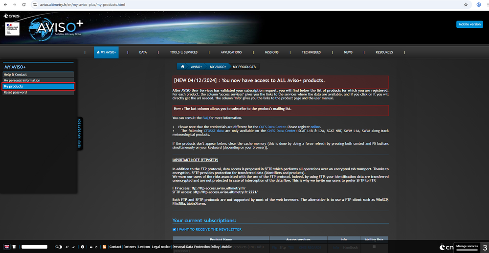Uncheck 'I want to receive the newsletter'
The height and width of the screenshot is (253, 489).
tap(175, 229)
